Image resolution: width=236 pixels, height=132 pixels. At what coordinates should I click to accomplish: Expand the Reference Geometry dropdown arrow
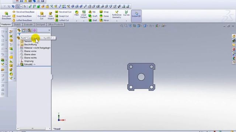pos(117,21)
